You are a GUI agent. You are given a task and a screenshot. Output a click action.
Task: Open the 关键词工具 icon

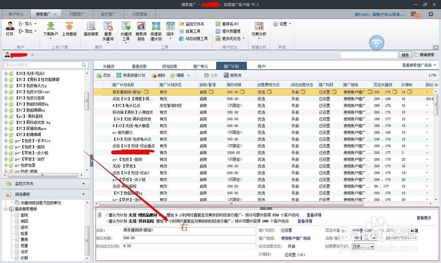point(126,26)
